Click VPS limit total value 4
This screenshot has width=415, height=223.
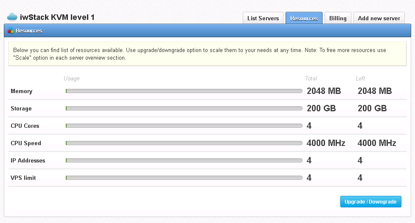click(x=309, y=178)
